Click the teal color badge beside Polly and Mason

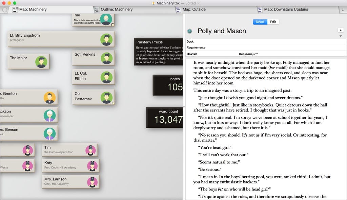click(190, 31)
